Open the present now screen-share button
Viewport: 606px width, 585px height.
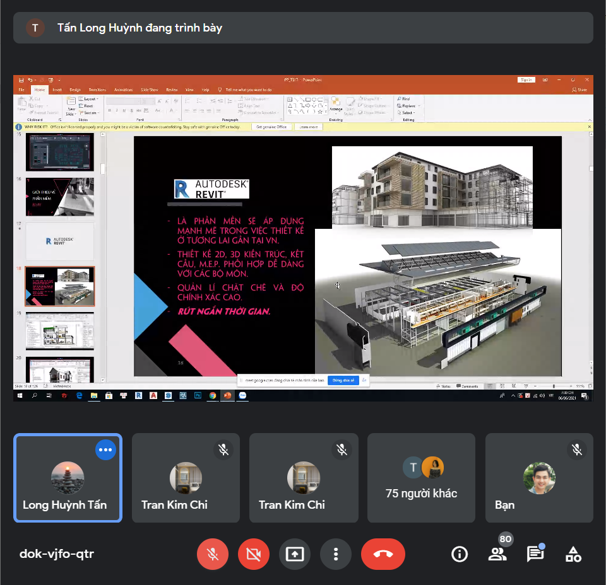point(295,554)
